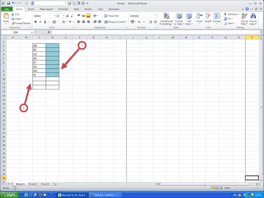The image size is (264, 198).
Task: Click the zoom slider handle
Action: point(246,188)
